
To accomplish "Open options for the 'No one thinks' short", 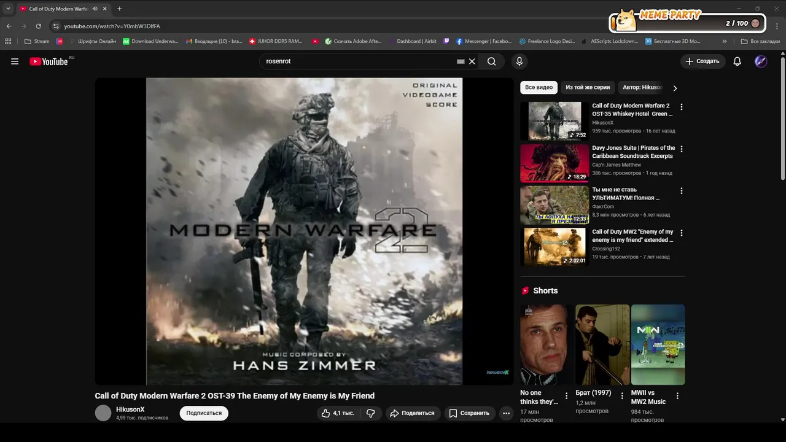I will (567, 396).
